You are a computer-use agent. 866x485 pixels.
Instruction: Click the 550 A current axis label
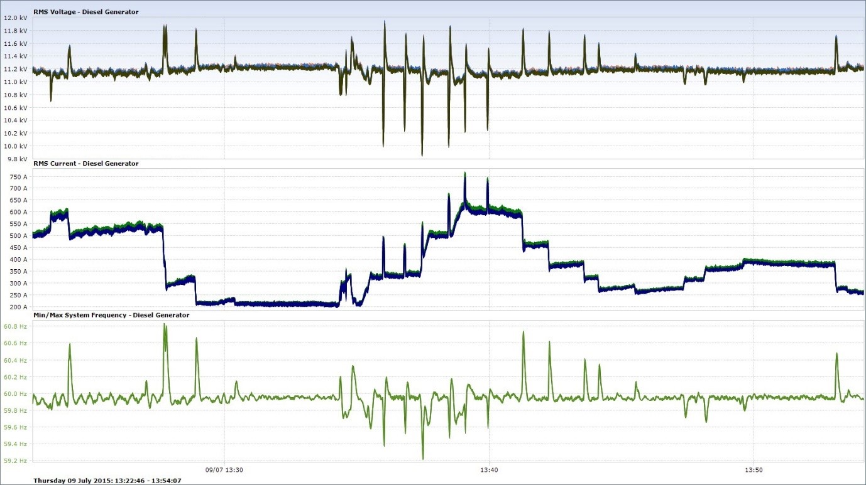18,224
